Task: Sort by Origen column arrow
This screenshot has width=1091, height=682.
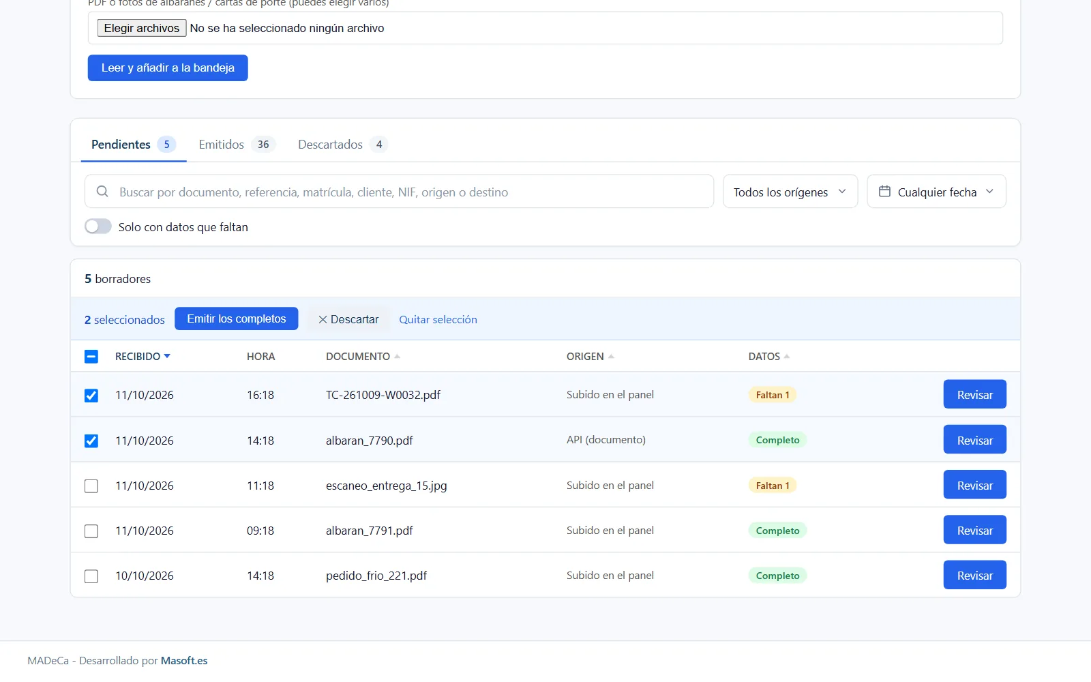Action: (x=611, y=356)
